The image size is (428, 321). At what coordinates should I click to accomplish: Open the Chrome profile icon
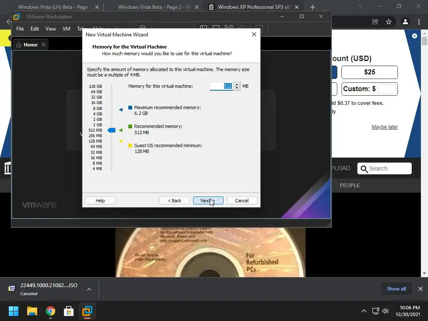click(x=405, y=22)
